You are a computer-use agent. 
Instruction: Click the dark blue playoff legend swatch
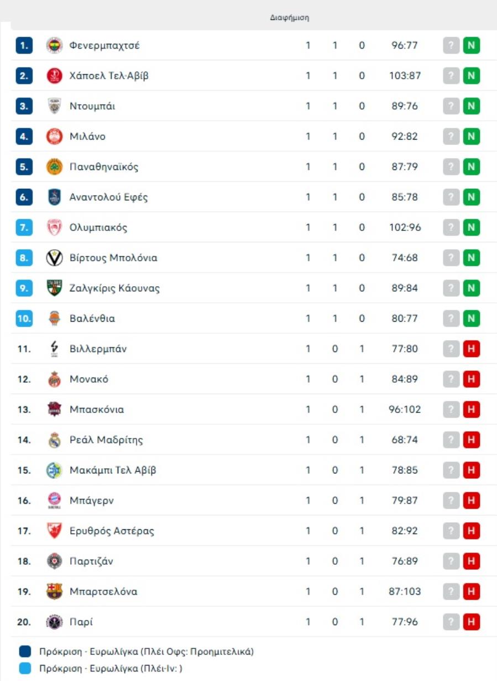(25, 652)
